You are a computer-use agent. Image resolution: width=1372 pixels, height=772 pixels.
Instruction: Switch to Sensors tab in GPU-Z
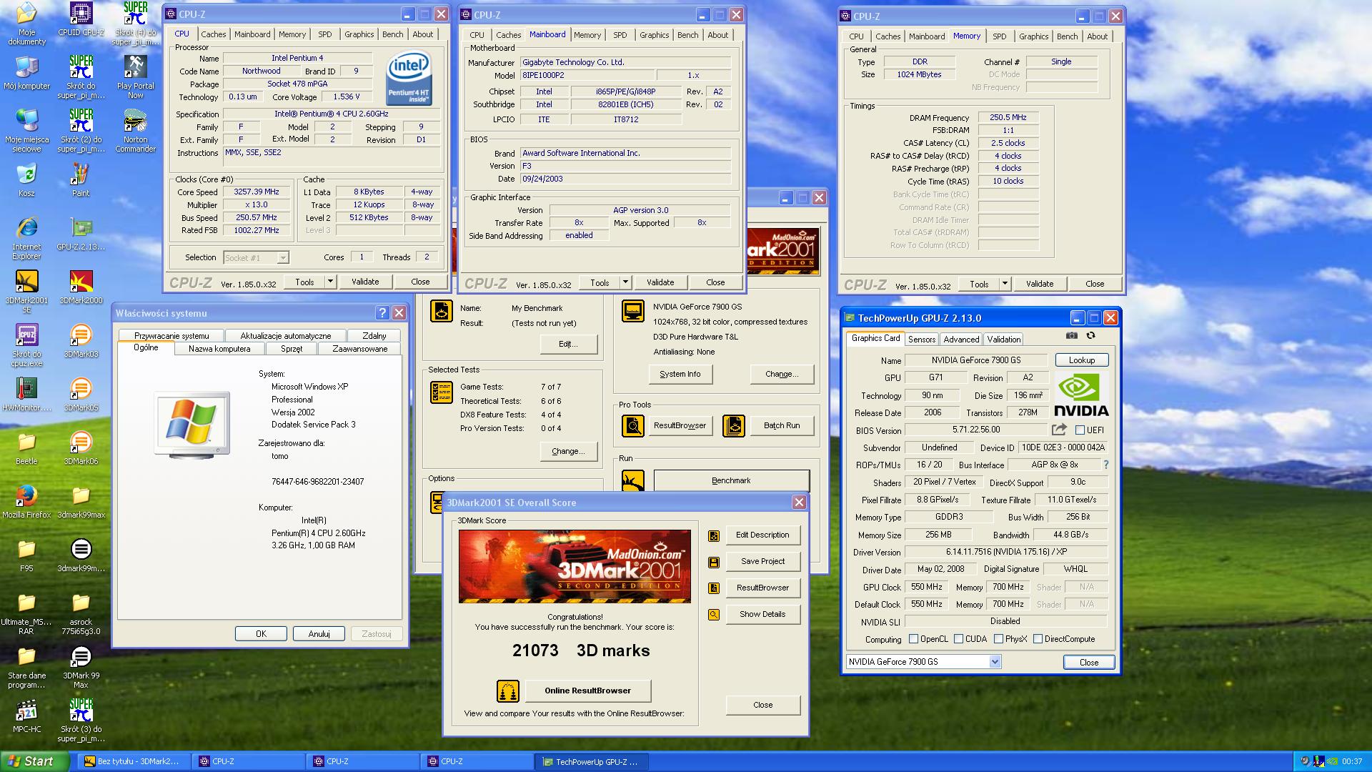(922, 340)
